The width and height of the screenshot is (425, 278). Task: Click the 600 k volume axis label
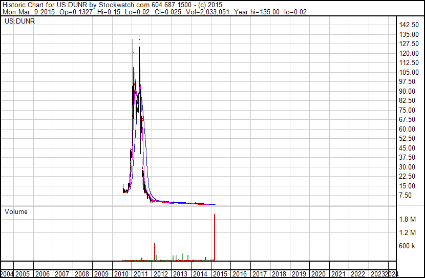pos(407,246)
